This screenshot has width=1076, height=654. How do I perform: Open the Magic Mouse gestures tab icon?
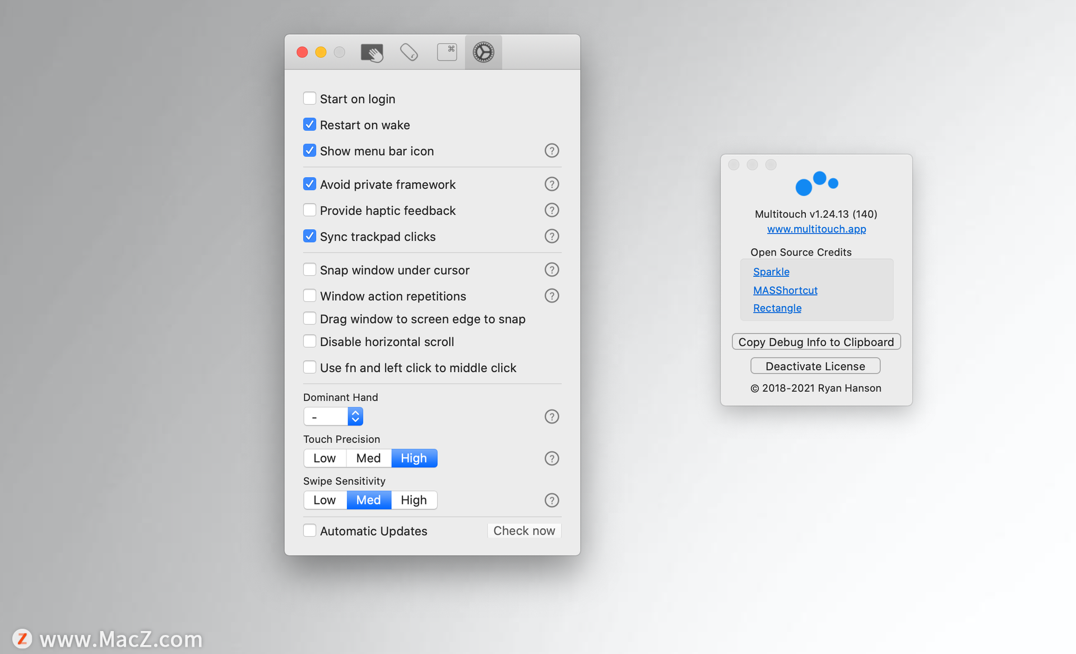(409, 52)
